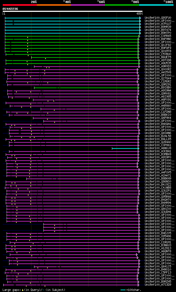
Task: Open the UniRef100_Q641I5 entry
Action: [158, 266]
